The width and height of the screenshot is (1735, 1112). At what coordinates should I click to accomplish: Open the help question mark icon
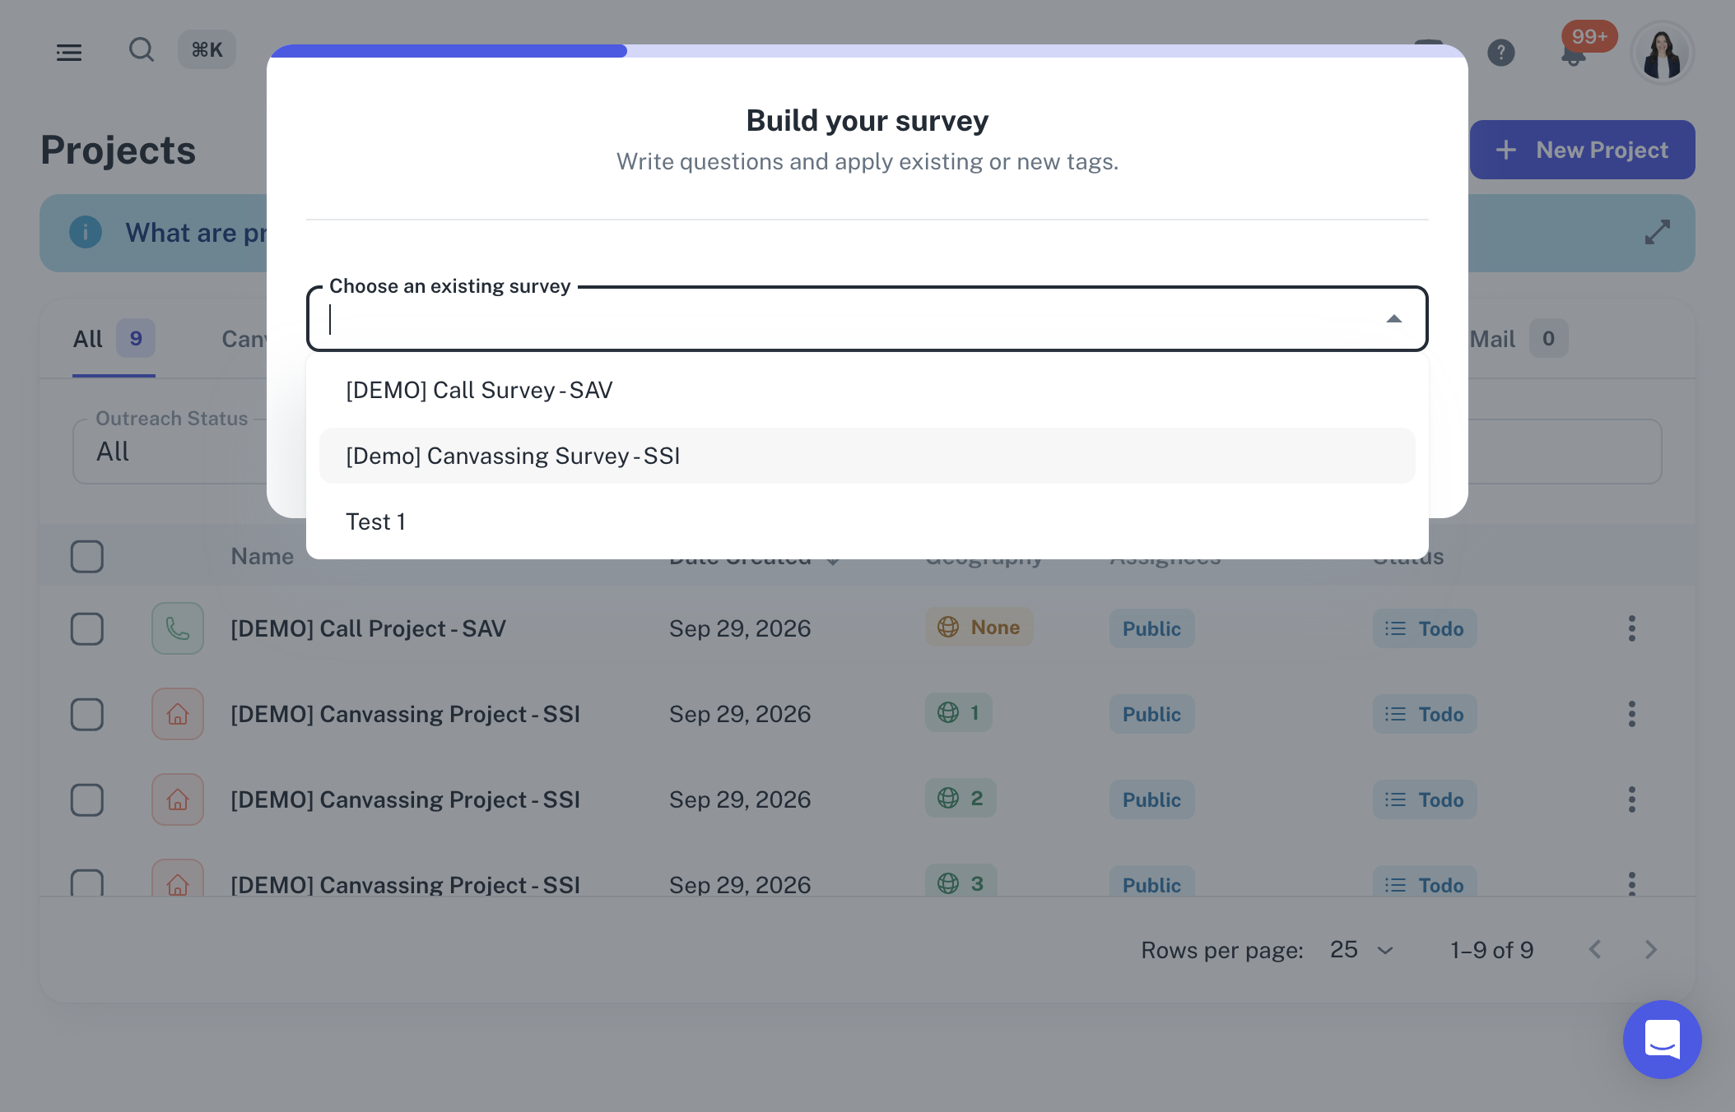coord(1501,53)
